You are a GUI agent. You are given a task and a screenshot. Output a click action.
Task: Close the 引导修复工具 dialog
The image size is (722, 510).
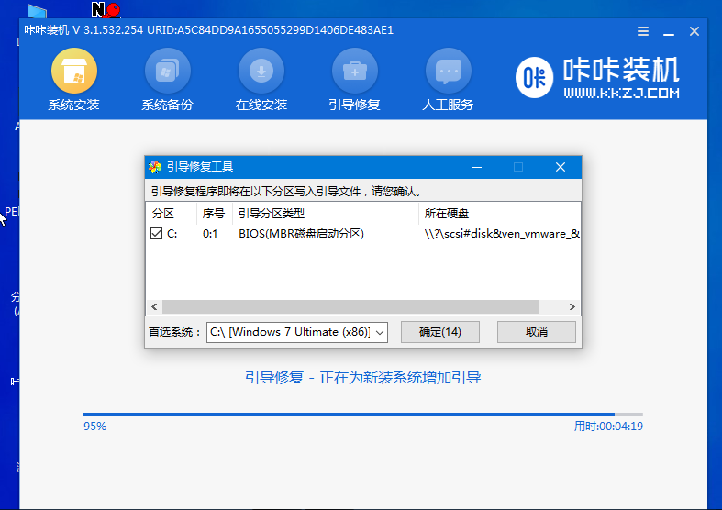(x=560, y=167)
